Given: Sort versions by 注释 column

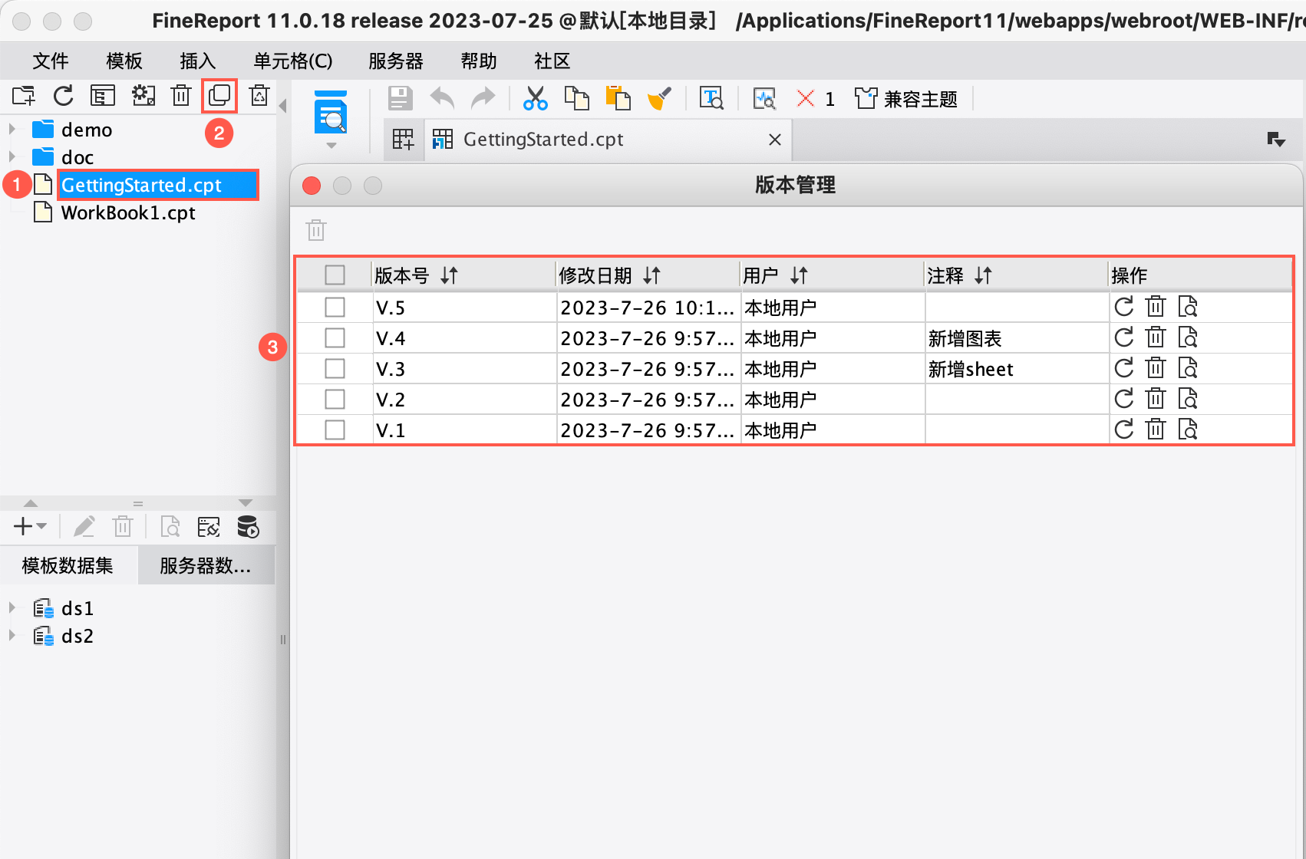Looking at the screenshot, I should coord(984,275).
